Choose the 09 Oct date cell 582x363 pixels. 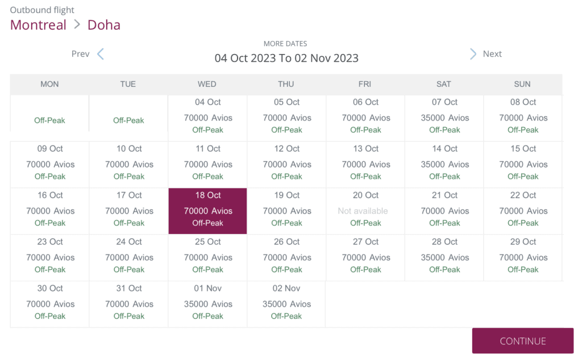pyautogui.click(x=50, y=164)
